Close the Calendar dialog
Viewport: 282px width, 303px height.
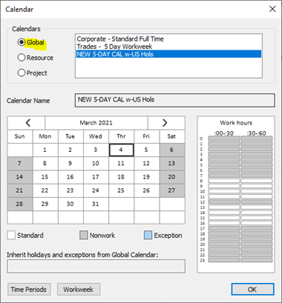(x=272, y=9)
